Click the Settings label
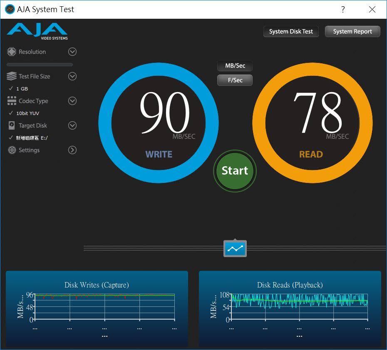Image resolution: width=387 pixels, height=350 pixels. pyautogui.click(x=29, y=150)
